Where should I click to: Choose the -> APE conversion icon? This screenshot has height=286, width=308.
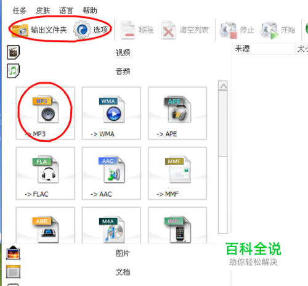coord(177,113)
